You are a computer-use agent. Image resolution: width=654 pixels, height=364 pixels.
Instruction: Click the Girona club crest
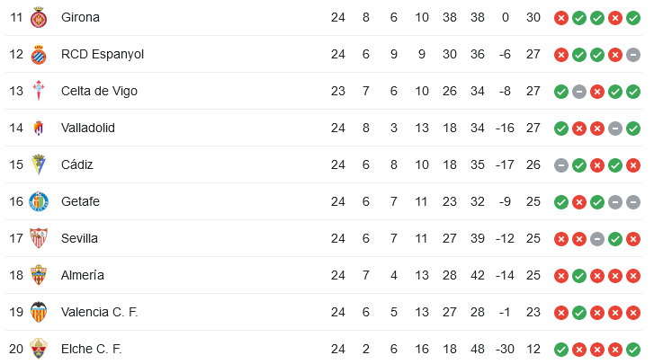point(39,17)
